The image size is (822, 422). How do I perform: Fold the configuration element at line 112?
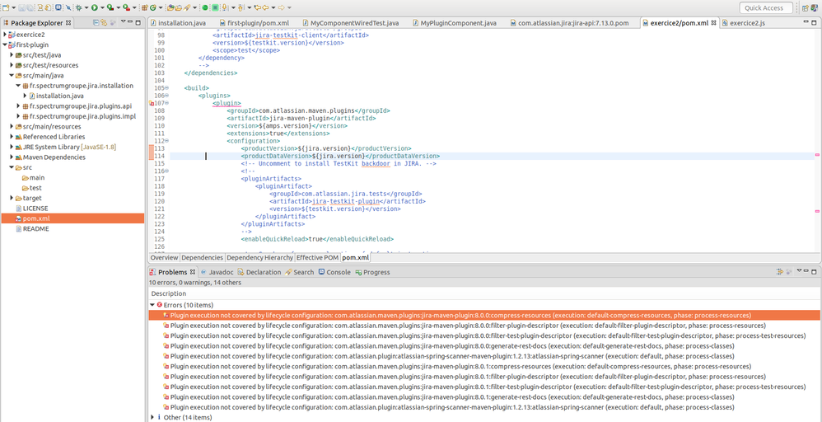pyautogui.click(x=167, y=141)
